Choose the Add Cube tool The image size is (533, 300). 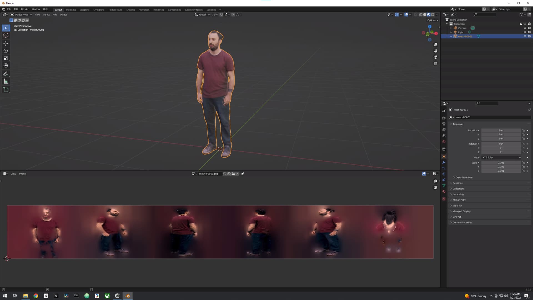pyautogui.click(x=6, y=89)
